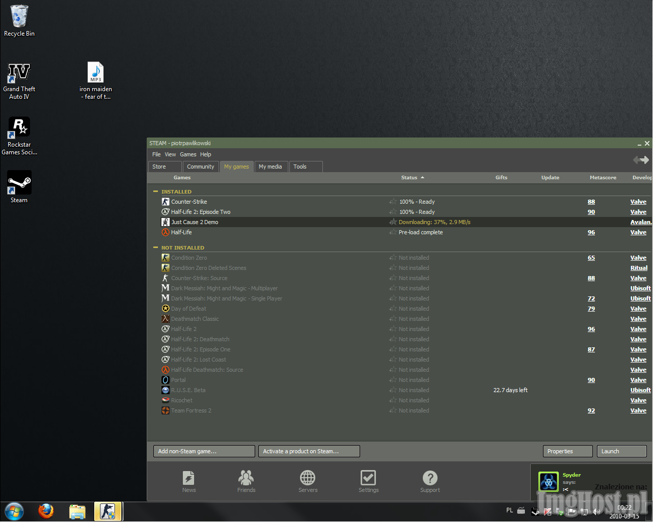The width and height of the screenshot is (653, 522).
Task: Click the Just Cause 2 Demo game icon
Action: (166, 222)
